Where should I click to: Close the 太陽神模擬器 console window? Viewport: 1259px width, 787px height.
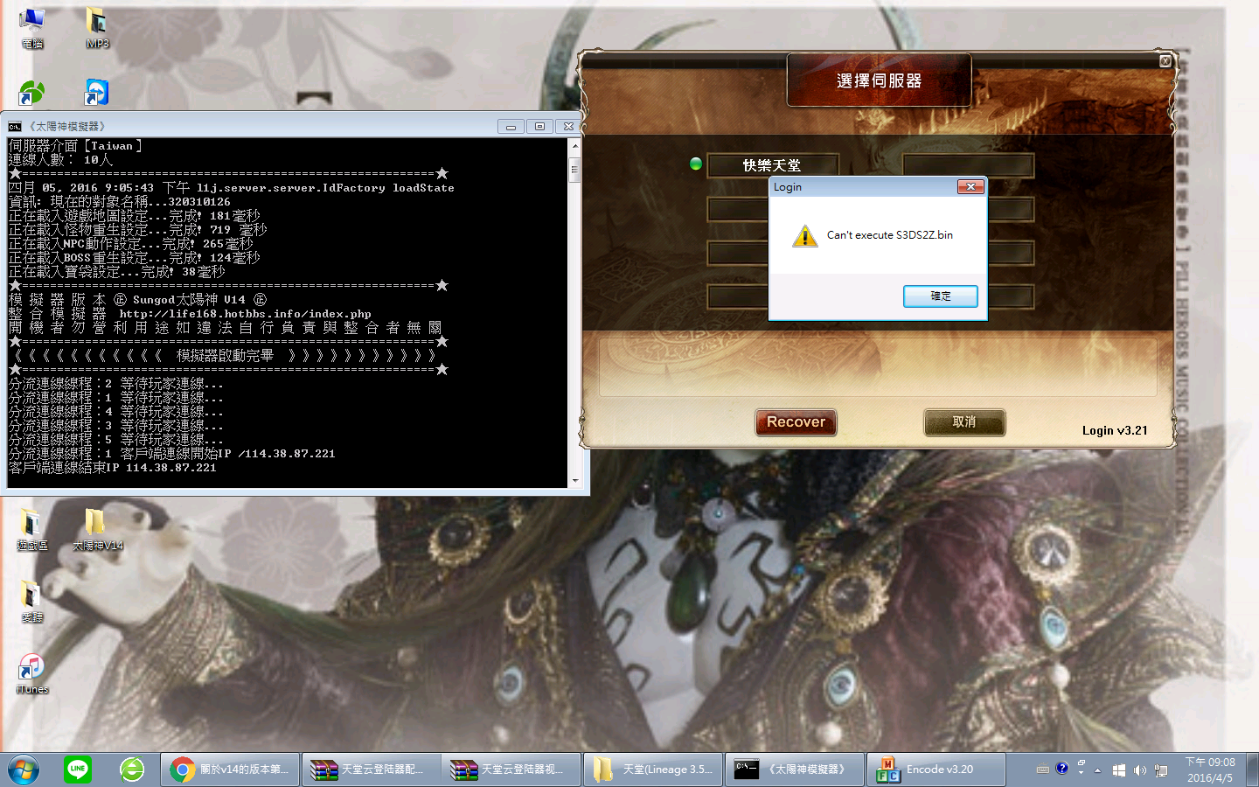click(x=568, y=127)
